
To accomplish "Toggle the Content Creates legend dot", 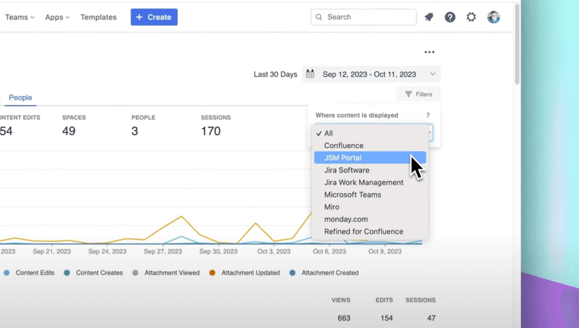I will [x=67, y=272].
